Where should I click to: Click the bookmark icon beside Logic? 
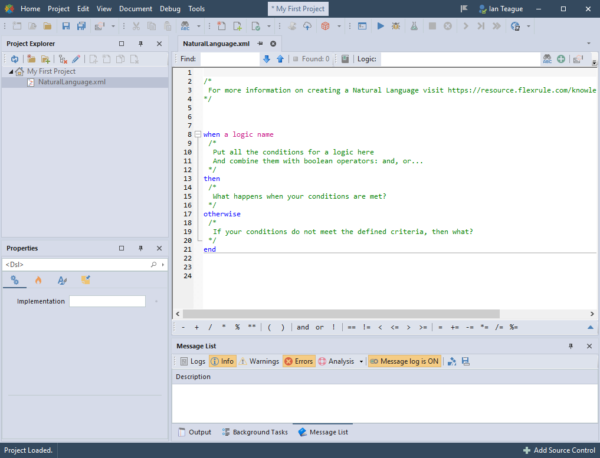tap(345, 59)
